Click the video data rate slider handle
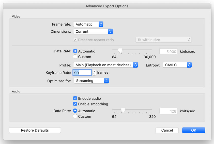 point(120,51)
